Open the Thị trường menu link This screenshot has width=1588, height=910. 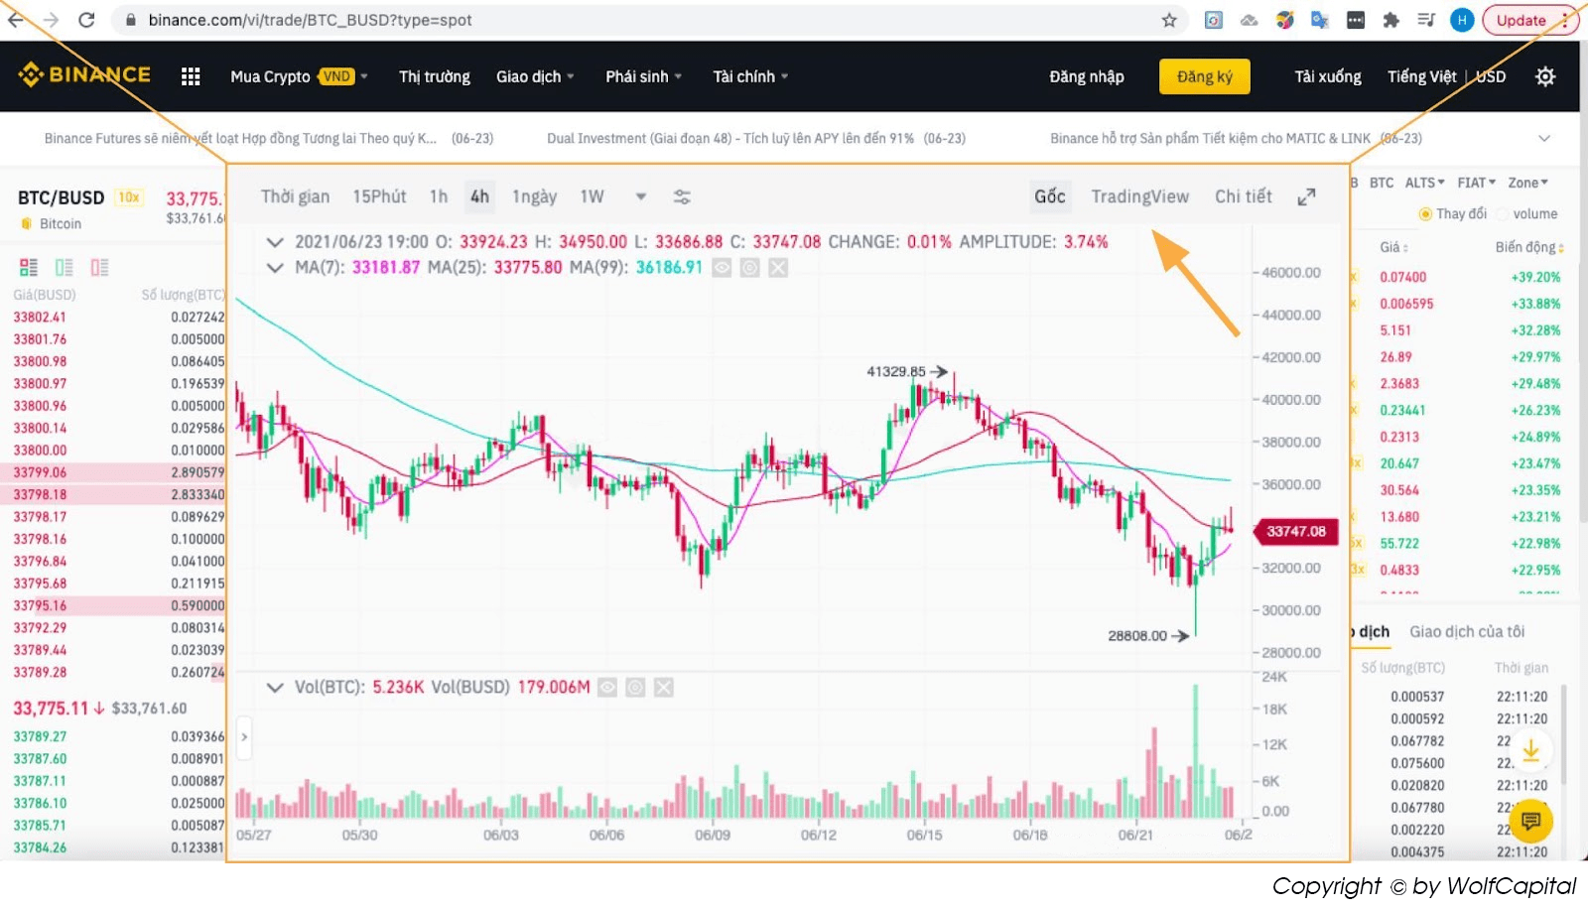[434, 76]
